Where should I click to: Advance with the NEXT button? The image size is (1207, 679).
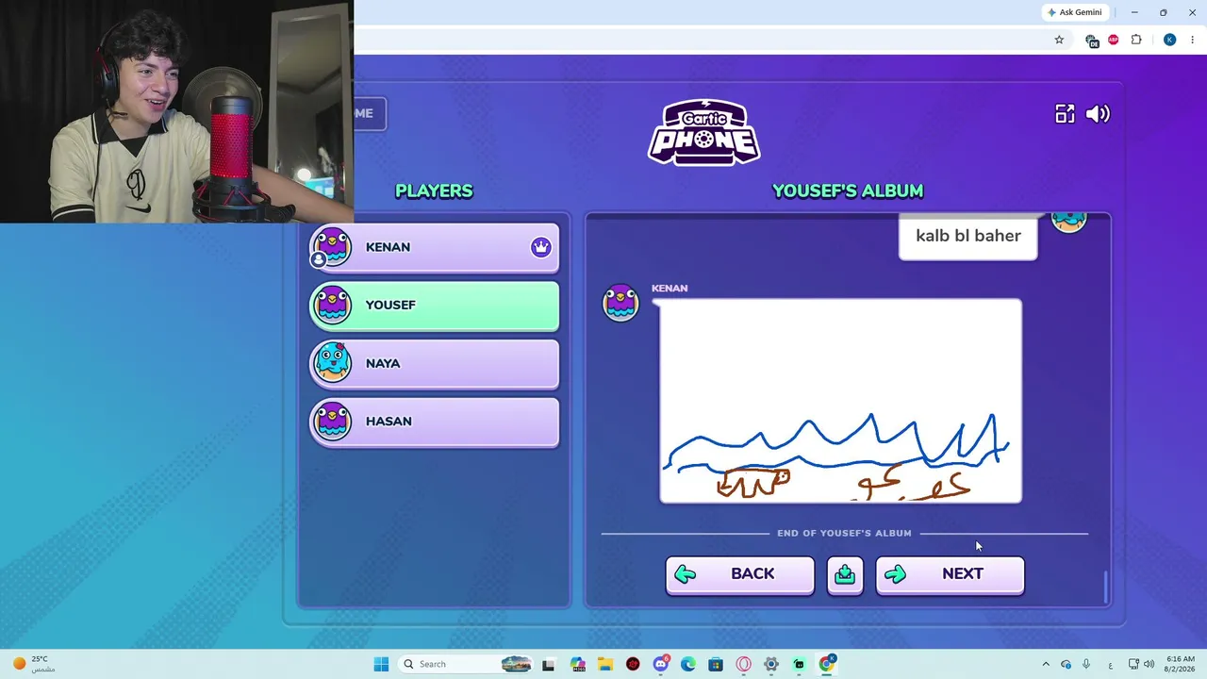[950, 574]
